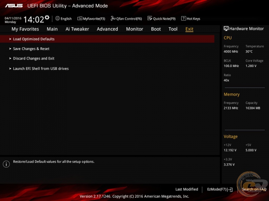The image size is (269, 201).
Task: Click the settings gear beside the clock
Action: (47, 18)
